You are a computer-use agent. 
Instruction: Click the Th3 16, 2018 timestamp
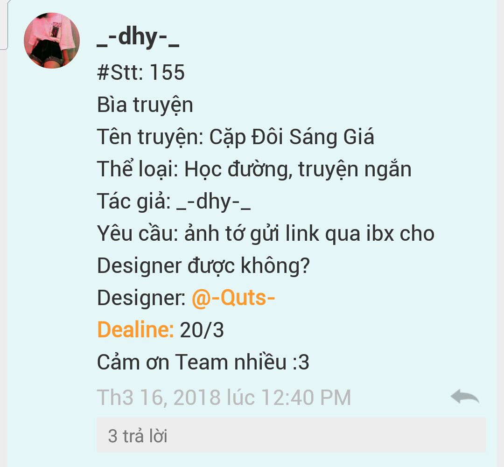[x=224, y=397]
